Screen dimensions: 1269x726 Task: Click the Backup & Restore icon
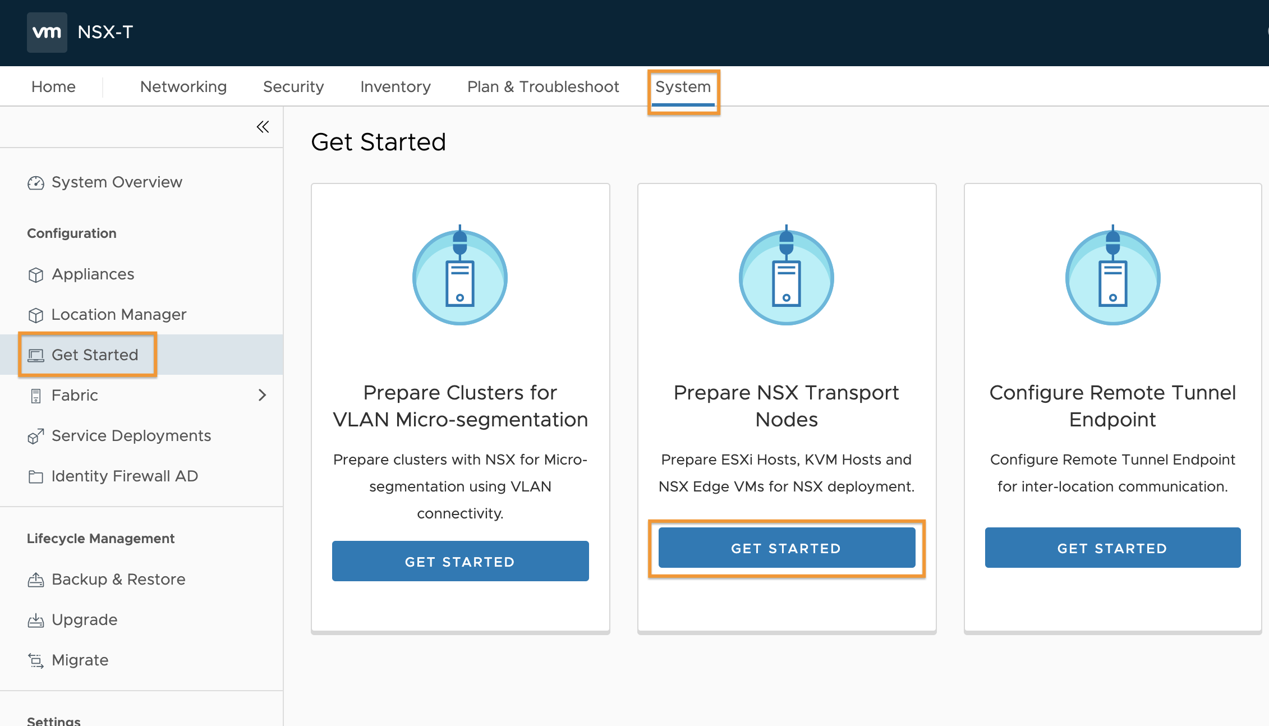[x=36, y=580]
